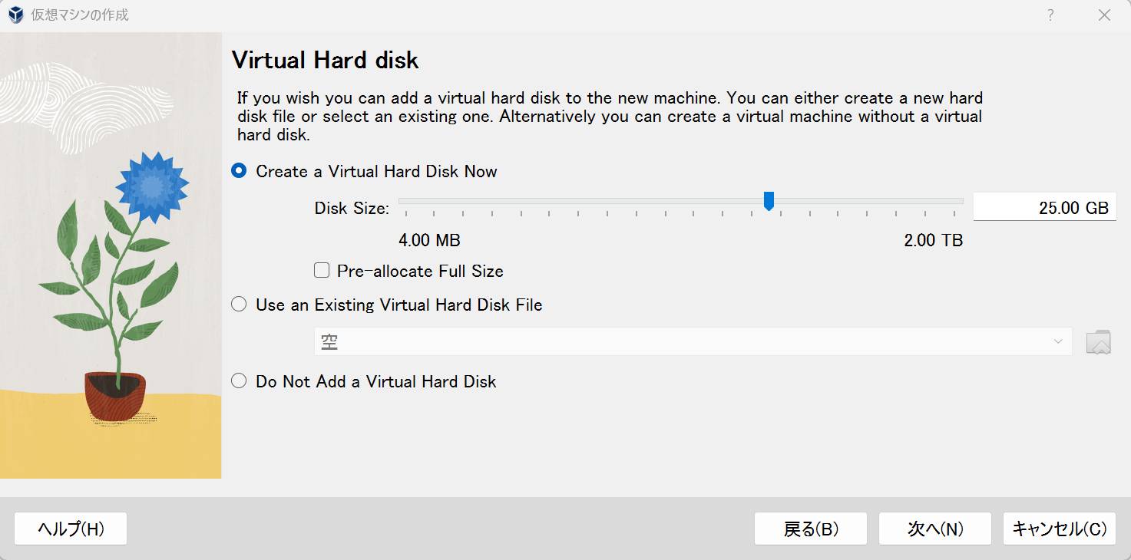Cancel the wizard with キャンセル(C)

pos(1059,529)
